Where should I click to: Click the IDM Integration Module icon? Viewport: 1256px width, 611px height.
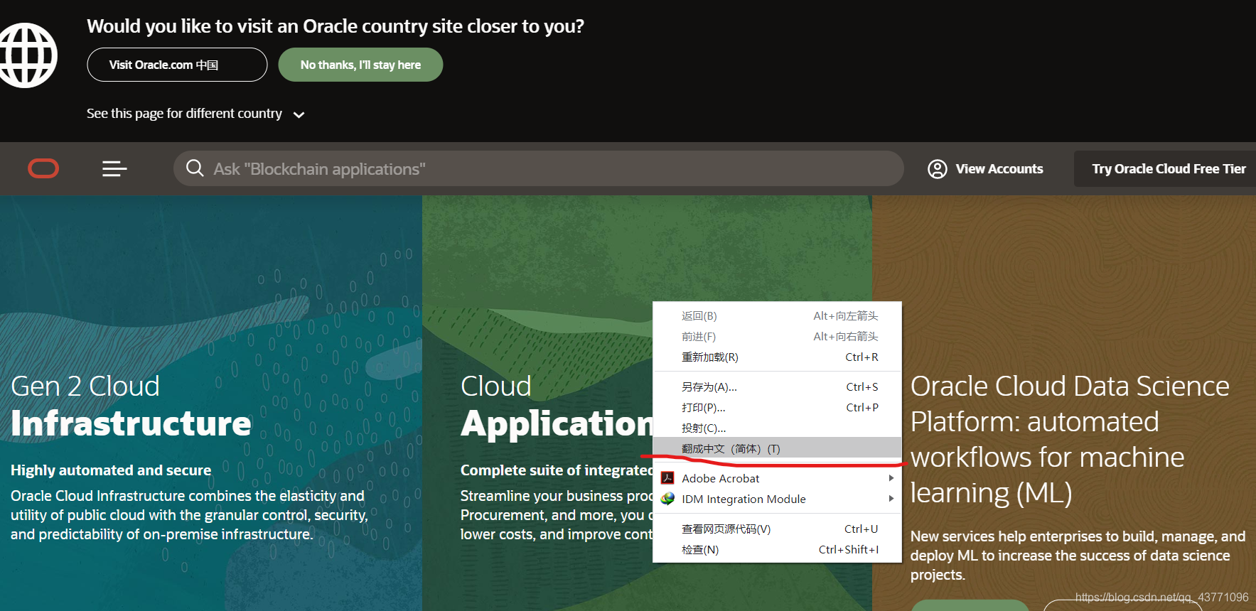667,499
